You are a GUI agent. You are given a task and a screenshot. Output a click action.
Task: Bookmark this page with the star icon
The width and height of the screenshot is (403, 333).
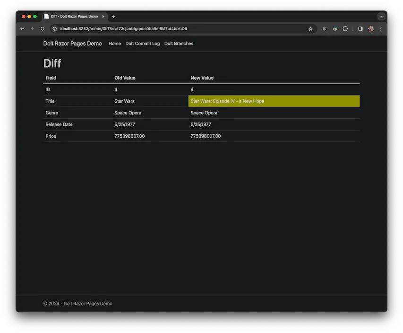point(310,28)
